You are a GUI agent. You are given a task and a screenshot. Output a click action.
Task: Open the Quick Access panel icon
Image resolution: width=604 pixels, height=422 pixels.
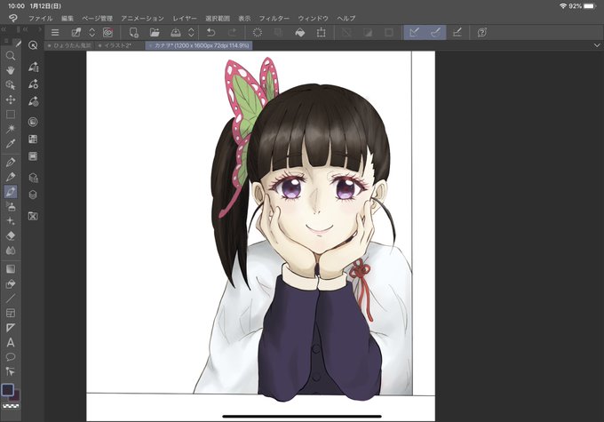pyautogui.click(x=33, y=45)
